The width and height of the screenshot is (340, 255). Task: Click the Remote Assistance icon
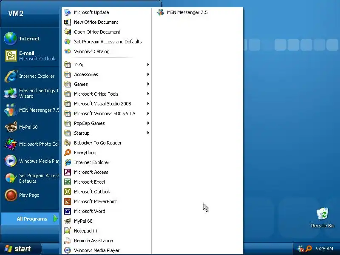68,241
